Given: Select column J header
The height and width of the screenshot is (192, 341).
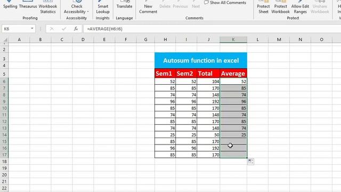Looking at the screenshot, I should click(x=208, y=39).
